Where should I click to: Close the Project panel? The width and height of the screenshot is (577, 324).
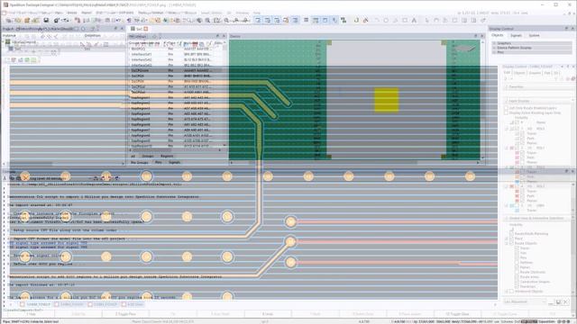click(123, 28)
